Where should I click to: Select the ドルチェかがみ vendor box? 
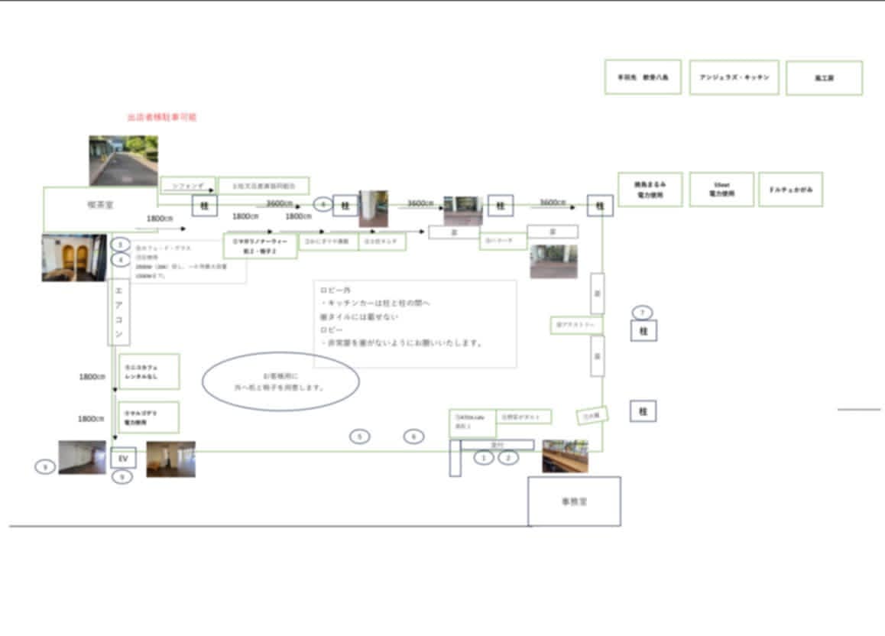[790, 189]
